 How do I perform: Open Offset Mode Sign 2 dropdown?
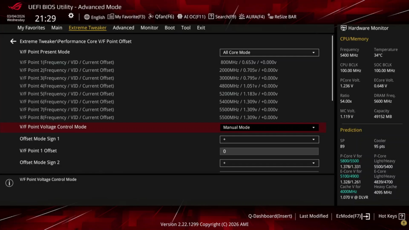click(269, 163)
